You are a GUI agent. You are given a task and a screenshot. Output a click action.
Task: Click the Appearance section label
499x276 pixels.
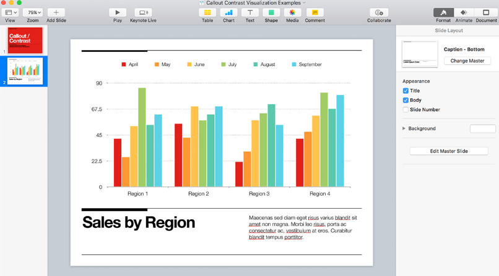(x=416, y=82)
